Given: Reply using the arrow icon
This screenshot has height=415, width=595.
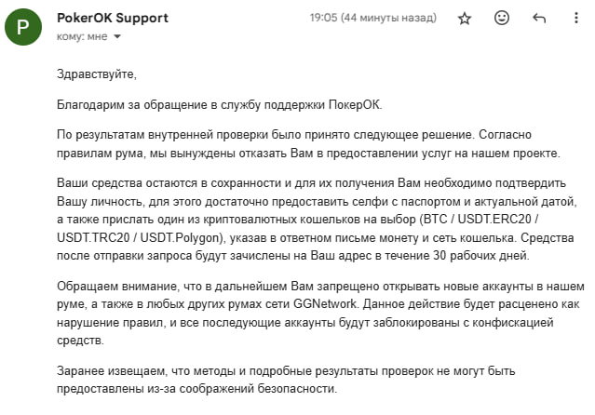Looking at the screenshot, I should click(x=538, y=18).
